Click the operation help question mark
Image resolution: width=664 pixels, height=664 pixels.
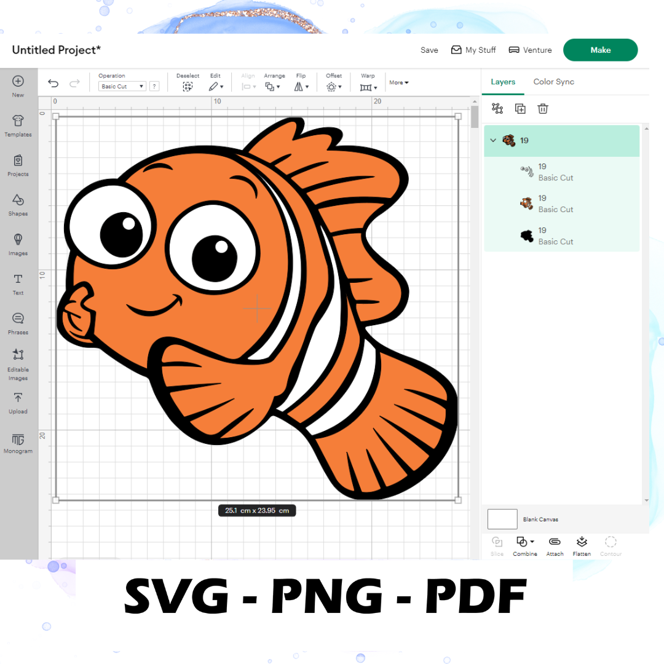pos(154,87)
